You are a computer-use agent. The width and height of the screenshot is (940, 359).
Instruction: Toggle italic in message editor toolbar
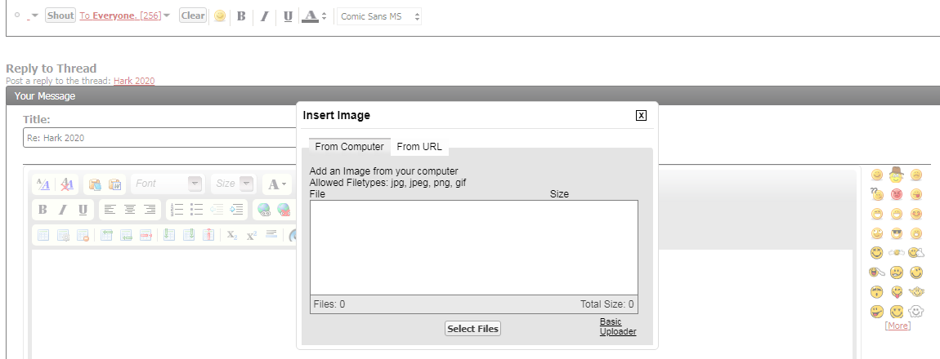click(62, 210)
